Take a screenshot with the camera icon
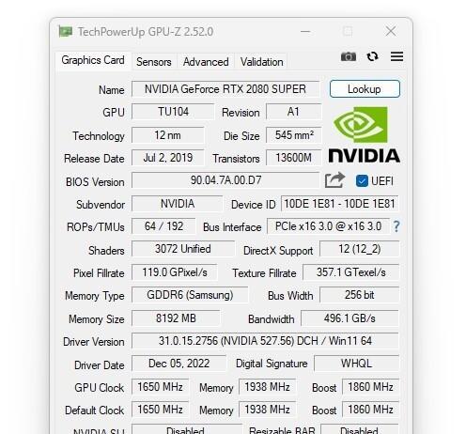The image size is (466, 434). [x=349, y=57]
